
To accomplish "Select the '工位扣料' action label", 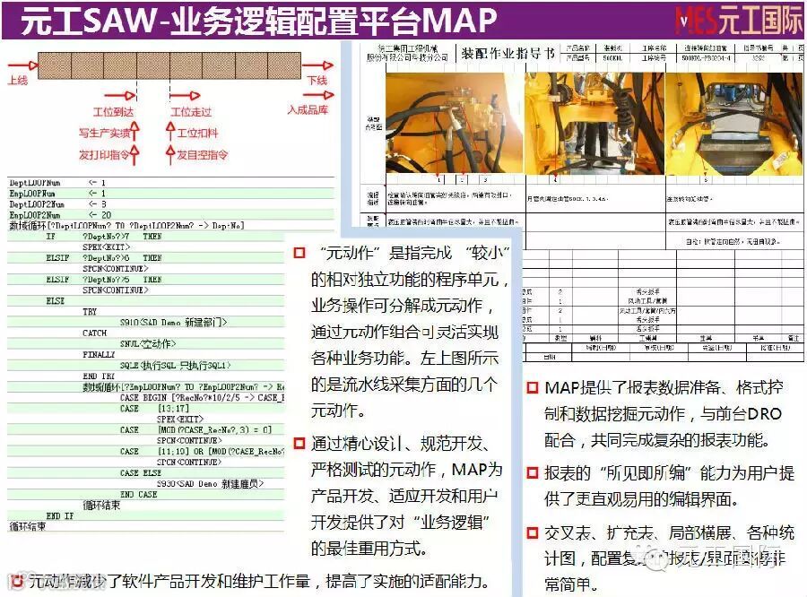I will (x=197, y=134).
